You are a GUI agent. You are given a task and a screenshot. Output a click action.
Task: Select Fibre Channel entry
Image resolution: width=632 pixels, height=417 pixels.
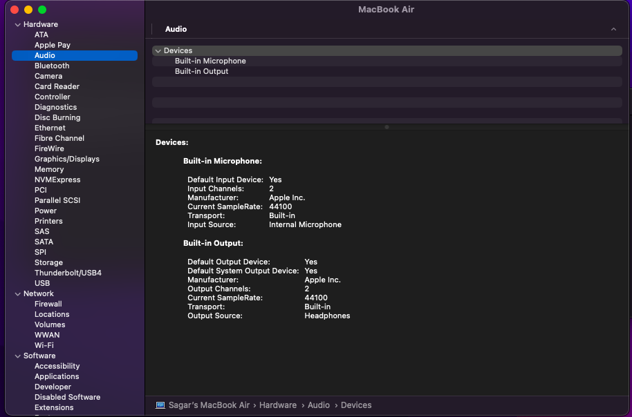coord(59,139)
